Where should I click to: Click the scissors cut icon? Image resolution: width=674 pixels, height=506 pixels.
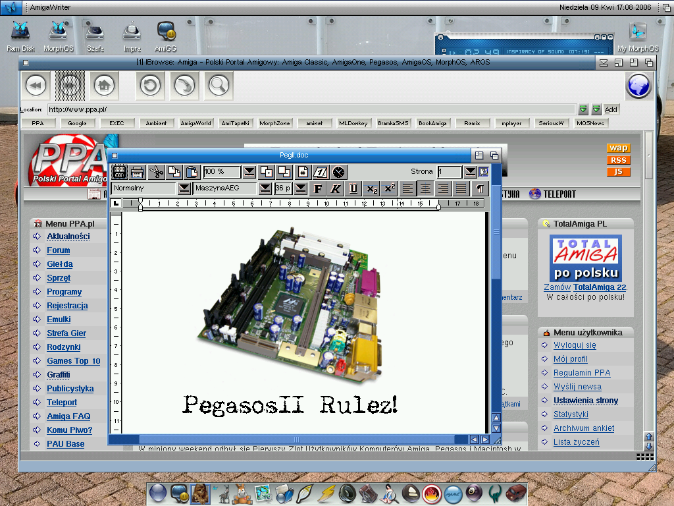[x=157, y=172]
